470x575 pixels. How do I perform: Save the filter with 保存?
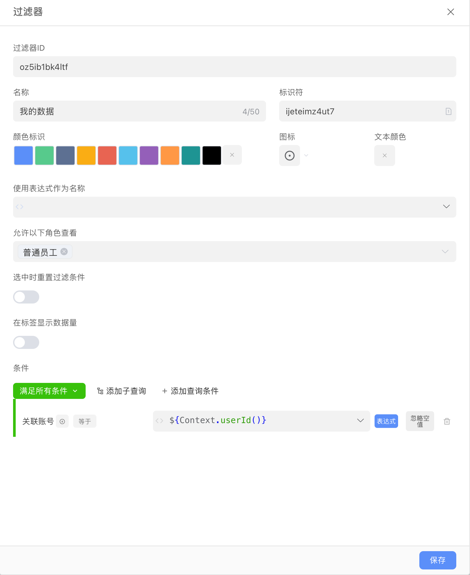click(437, 560)
